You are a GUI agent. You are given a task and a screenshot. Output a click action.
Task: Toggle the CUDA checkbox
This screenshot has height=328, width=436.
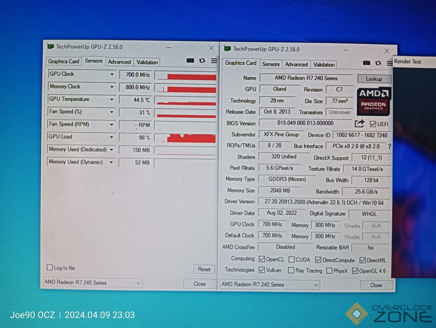click(292, 259)
